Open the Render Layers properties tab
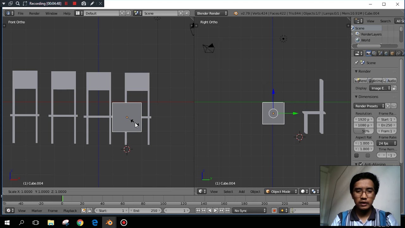Screen dimensions: 405x228 pyautogui.click(x=374, y=54)
